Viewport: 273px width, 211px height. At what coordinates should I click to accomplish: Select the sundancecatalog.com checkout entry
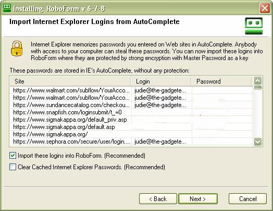click(131, 105)
